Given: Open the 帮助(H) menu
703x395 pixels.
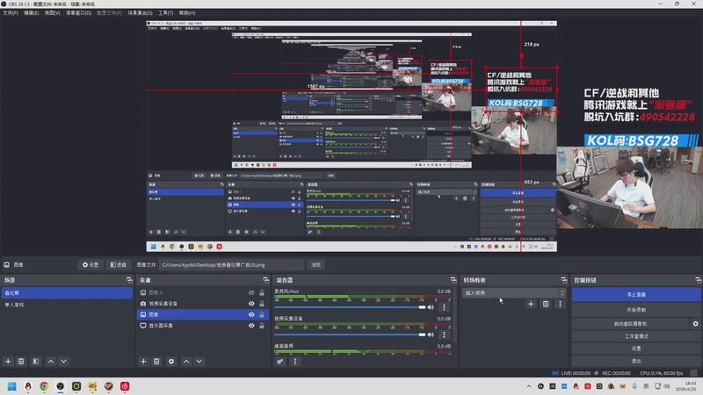Looking at the screenshot, I should coord(187,13).
